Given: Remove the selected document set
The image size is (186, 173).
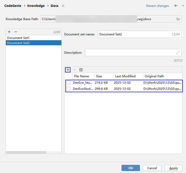Looking at the screenshot, I should click(x=16, y=32).
